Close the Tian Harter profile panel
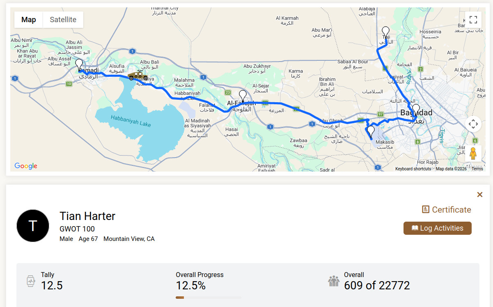The height and width of the screenshot is (307, 493). [479, 195]
